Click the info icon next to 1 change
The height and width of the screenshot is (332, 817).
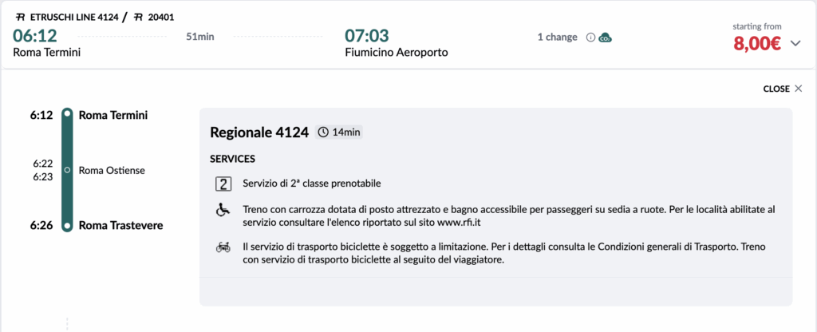point(591,38)
